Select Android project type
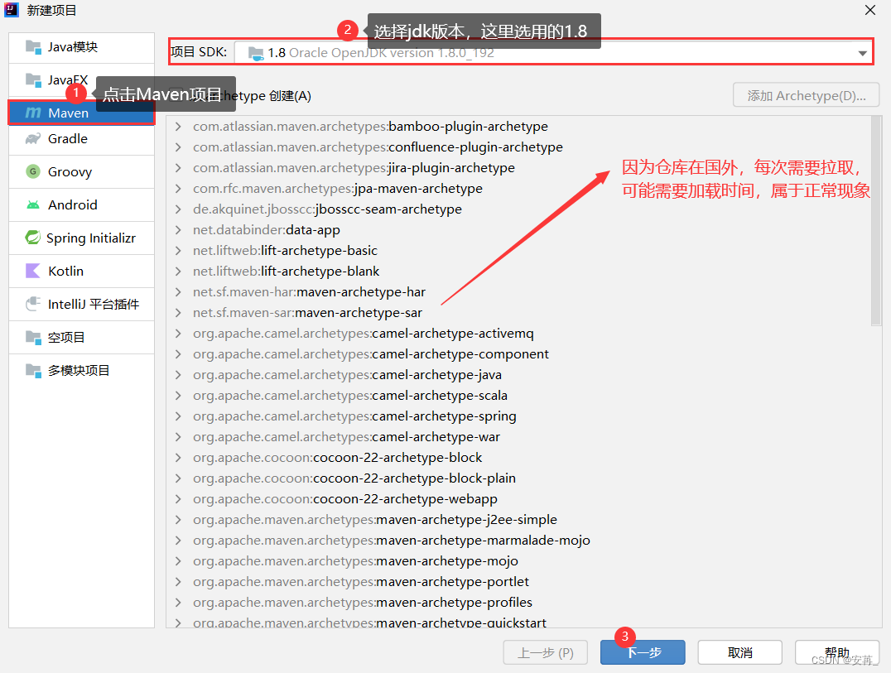Screen dimensions: 891x673 click(x=81, y=204)
